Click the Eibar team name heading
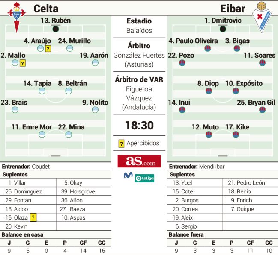Image resolution: width=278 pixels, height=255 pixels. (233, 9)
